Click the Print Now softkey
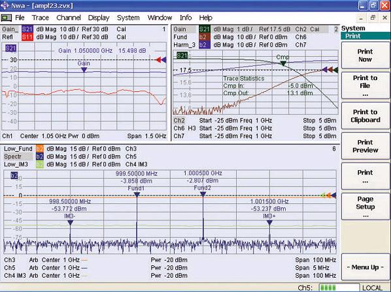 coord(365,55)
